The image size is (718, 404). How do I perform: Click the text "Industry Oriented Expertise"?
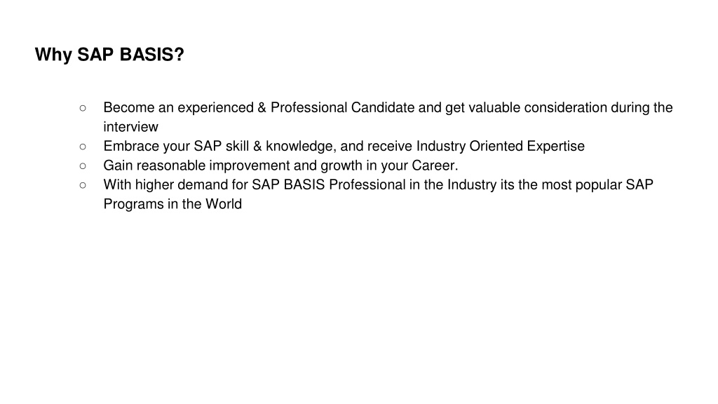pyautogui.click(x=501, y=146)
